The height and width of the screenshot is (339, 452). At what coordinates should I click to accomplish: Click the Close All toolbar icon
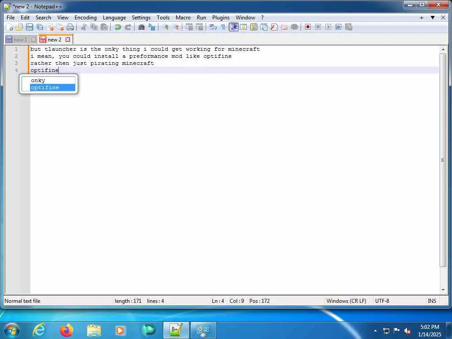pos(60,27)
